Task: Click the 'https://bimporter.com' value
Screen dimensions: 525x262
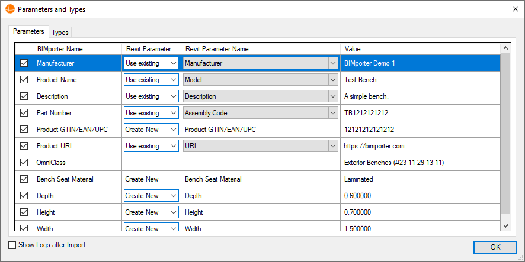Action: [421, 146]
